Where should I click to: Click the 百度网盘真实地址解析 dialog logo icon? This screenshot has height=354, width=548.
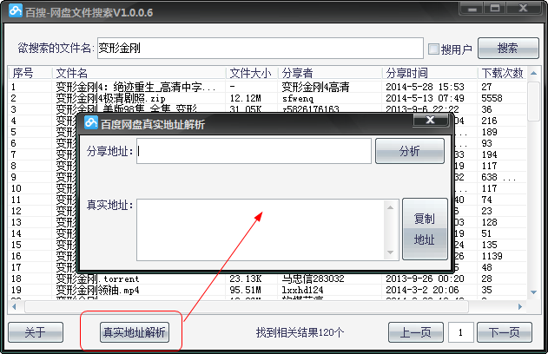[x=91, y=122]
